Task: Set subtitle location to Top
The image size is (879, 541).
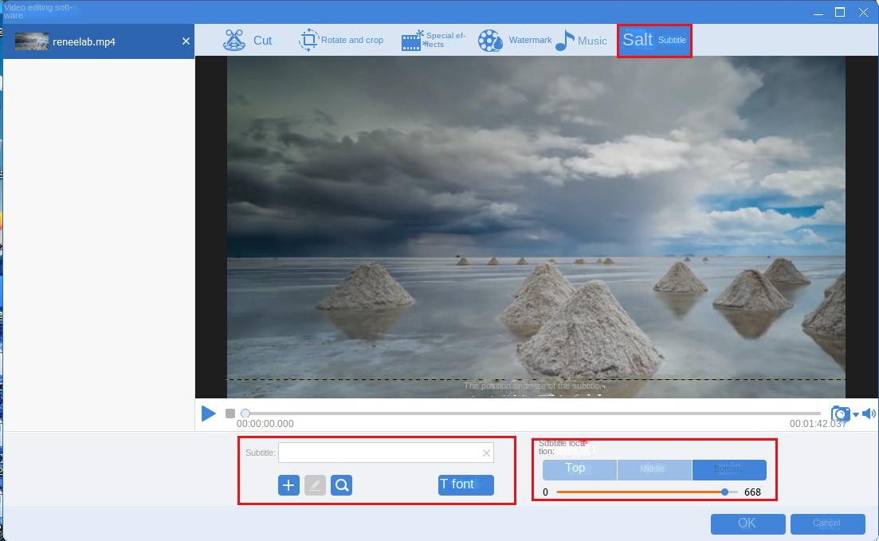Action: click(x=576, y=468)
